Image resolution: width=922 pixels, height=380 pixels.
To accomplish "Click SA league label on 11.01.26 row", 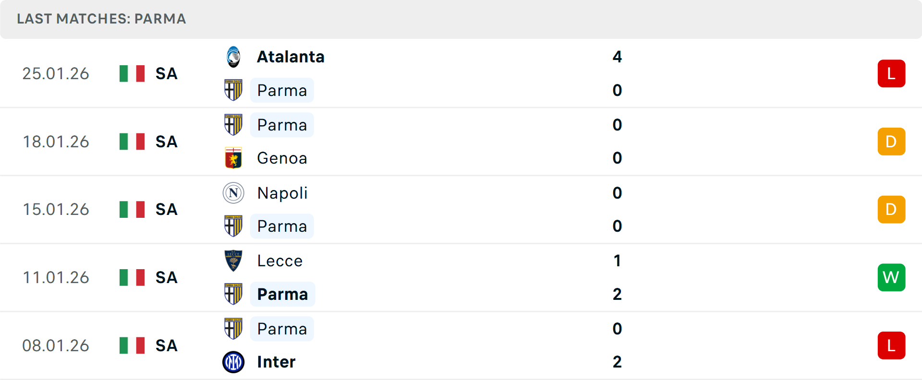I will (167, 277).
